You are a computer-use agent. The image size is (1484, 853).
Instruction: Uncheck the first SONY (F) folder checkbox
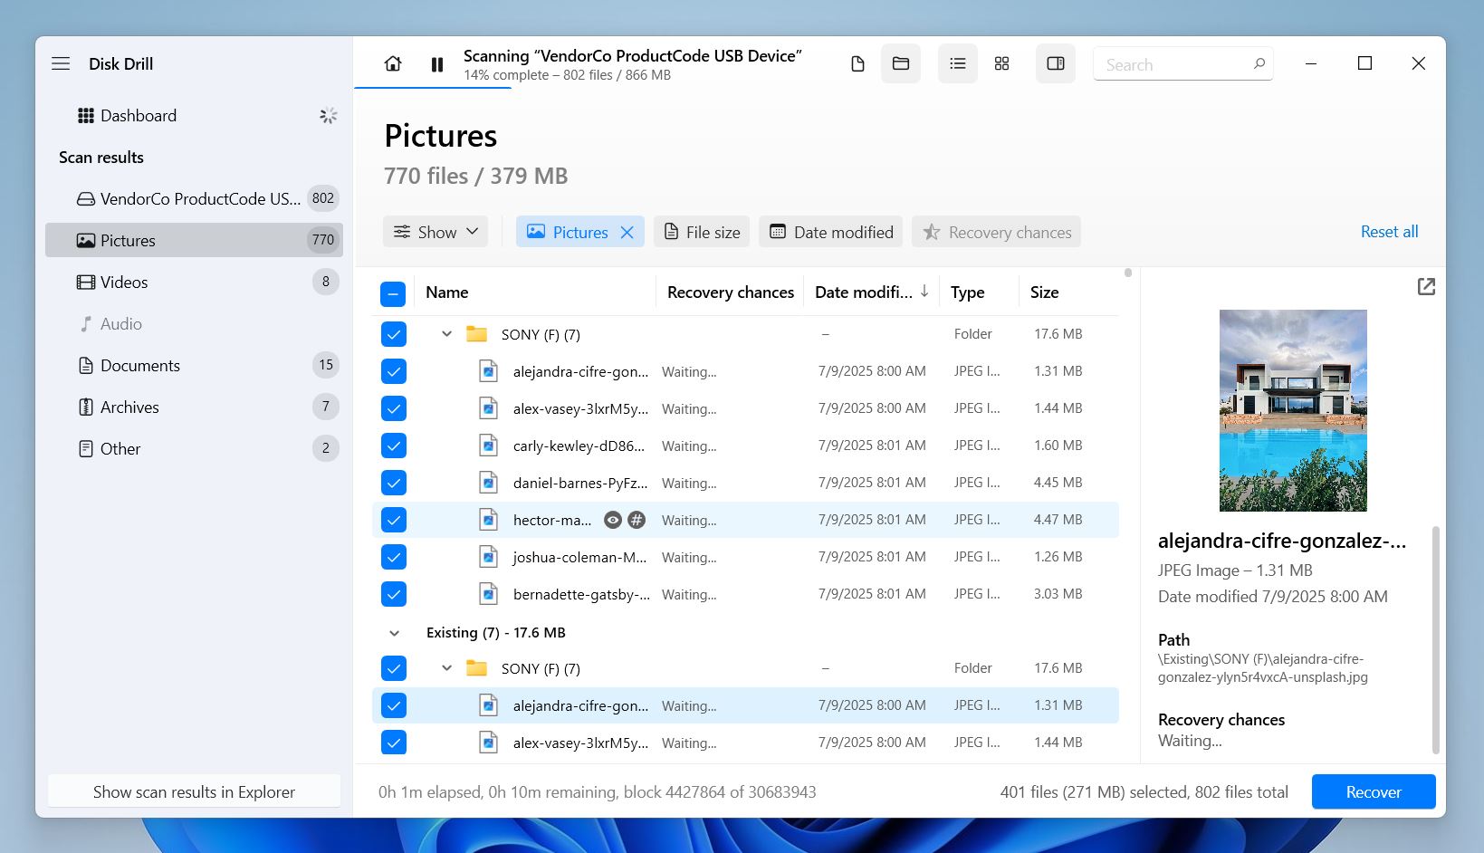[394, 334]
